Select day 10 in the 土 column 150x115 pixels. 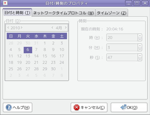pos(62,50)
